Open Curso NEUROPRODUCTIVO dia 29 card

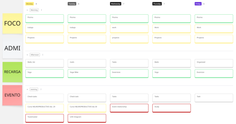(45, 108)
